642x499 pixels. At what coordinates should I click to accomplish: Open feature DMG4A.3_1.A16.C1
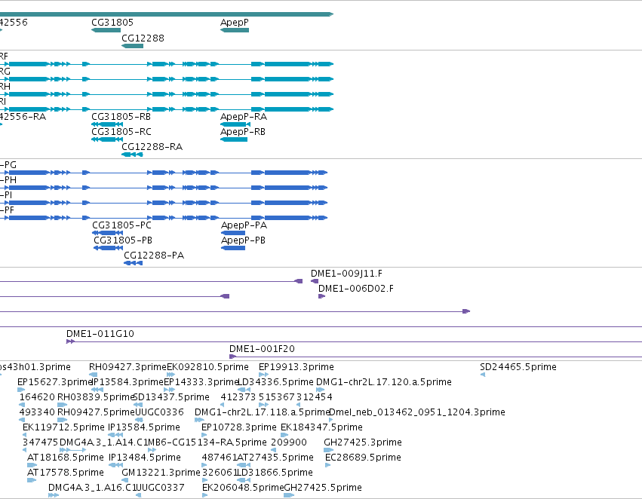pyautogui.click(x=92, y=488)
